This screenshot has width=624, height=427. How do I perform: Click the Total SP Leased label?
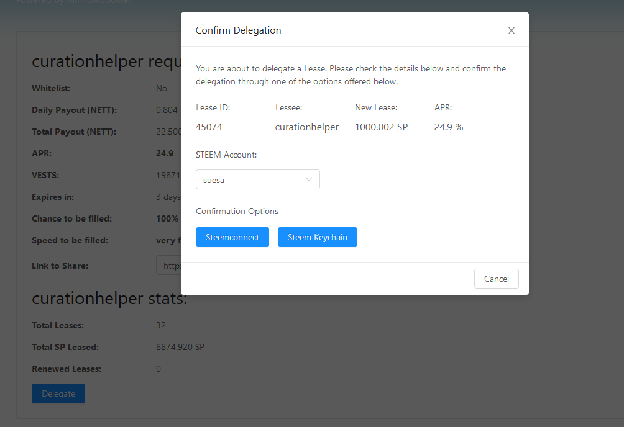[x=65, y=347]
